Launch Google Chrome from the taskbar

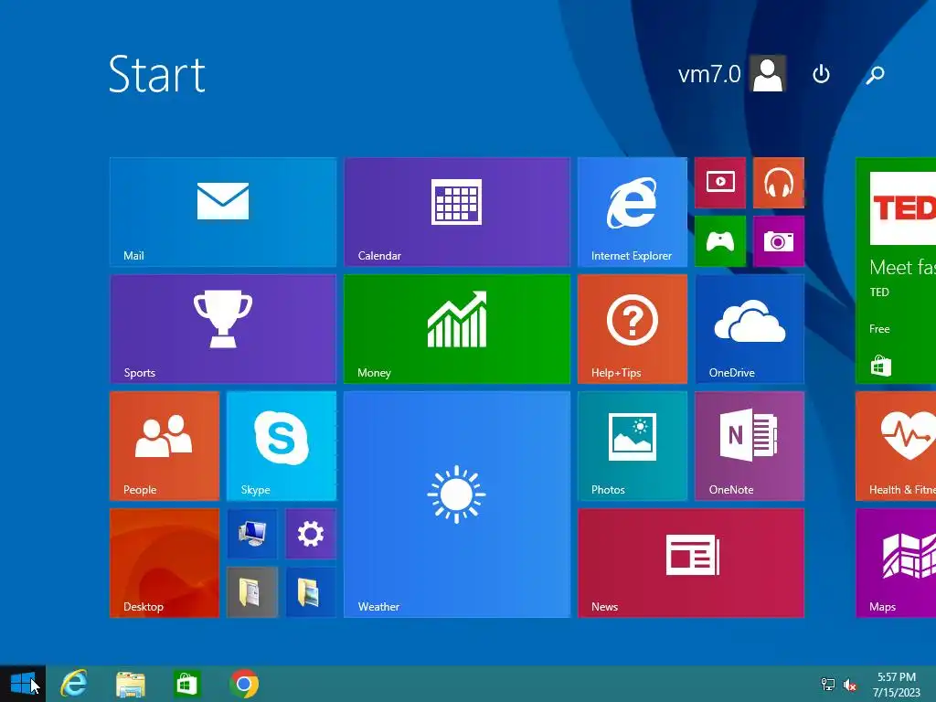point(243,684)
